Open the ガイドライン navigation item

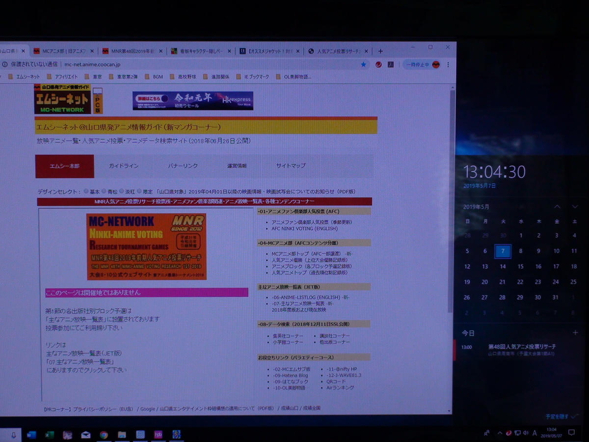coord(124,166)
